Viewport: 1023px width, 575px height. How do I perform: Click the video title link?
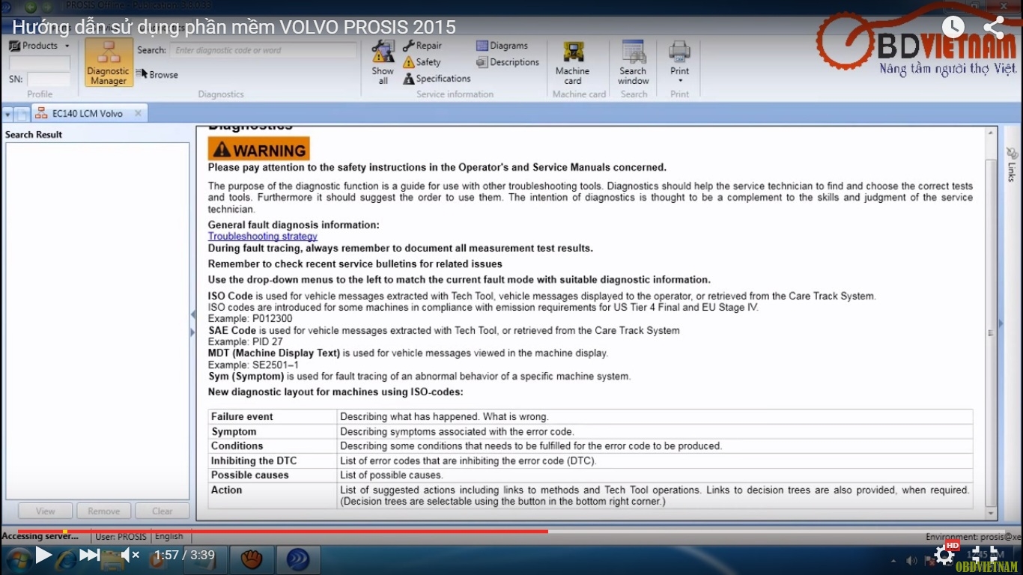[x=234, y=27]
